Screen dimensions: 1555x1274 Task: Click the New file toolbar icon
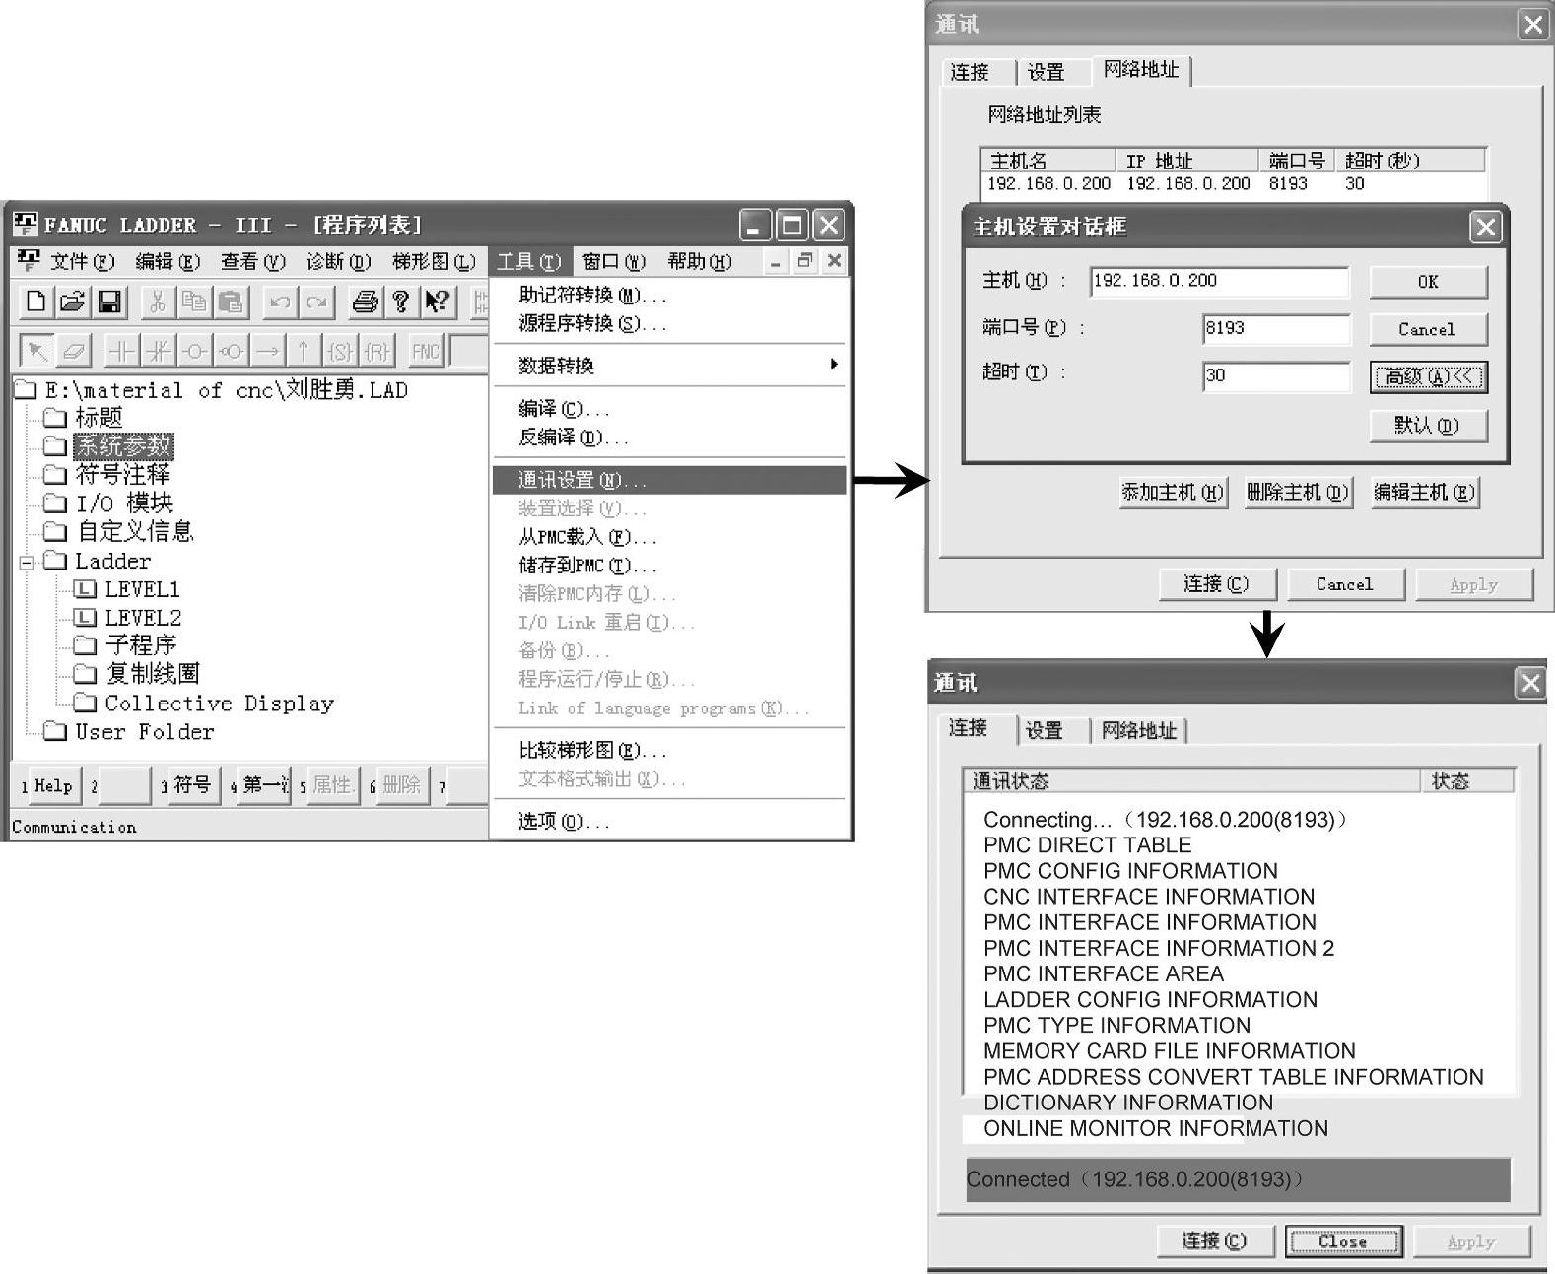pyautogui.click(x=36, y=302)
